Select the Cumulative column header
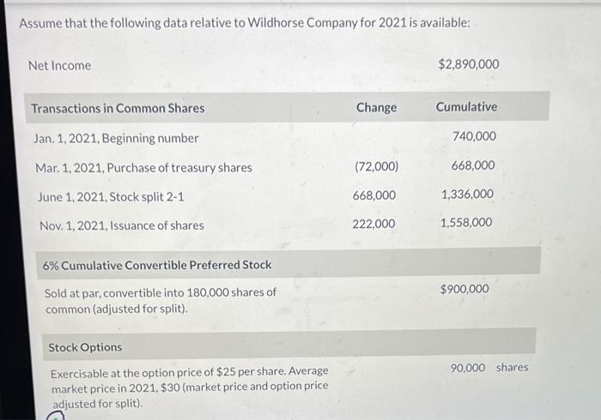 (466, 107)
